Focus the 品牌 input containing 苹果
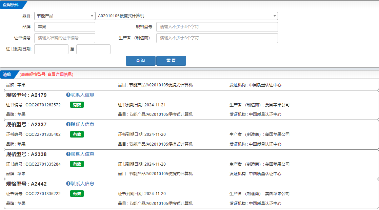 coord(64,27)
